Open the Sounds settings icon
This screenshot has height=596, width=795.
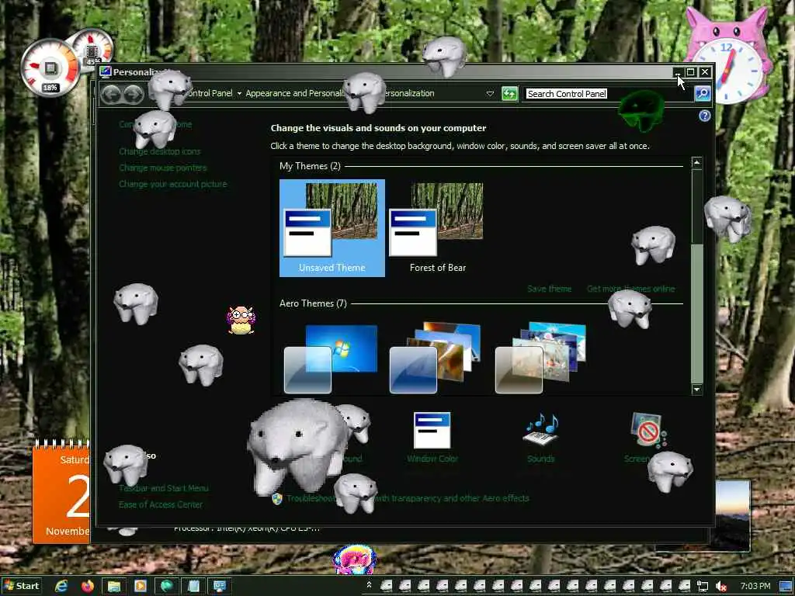[x=541, y=430]
